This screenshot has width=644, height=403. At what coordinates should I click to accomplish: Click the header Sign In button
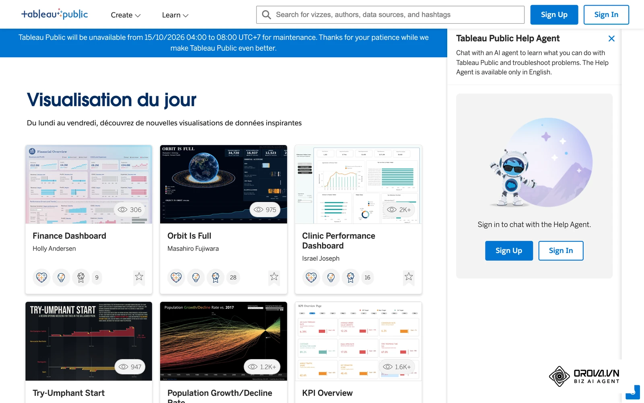[x=606, y=15]
